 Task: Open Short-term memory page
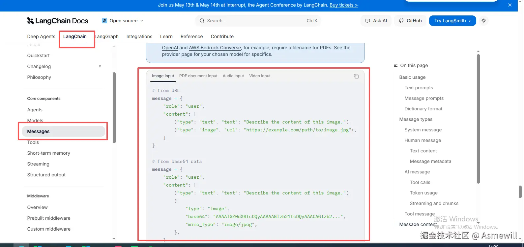[x=49, y=153]
